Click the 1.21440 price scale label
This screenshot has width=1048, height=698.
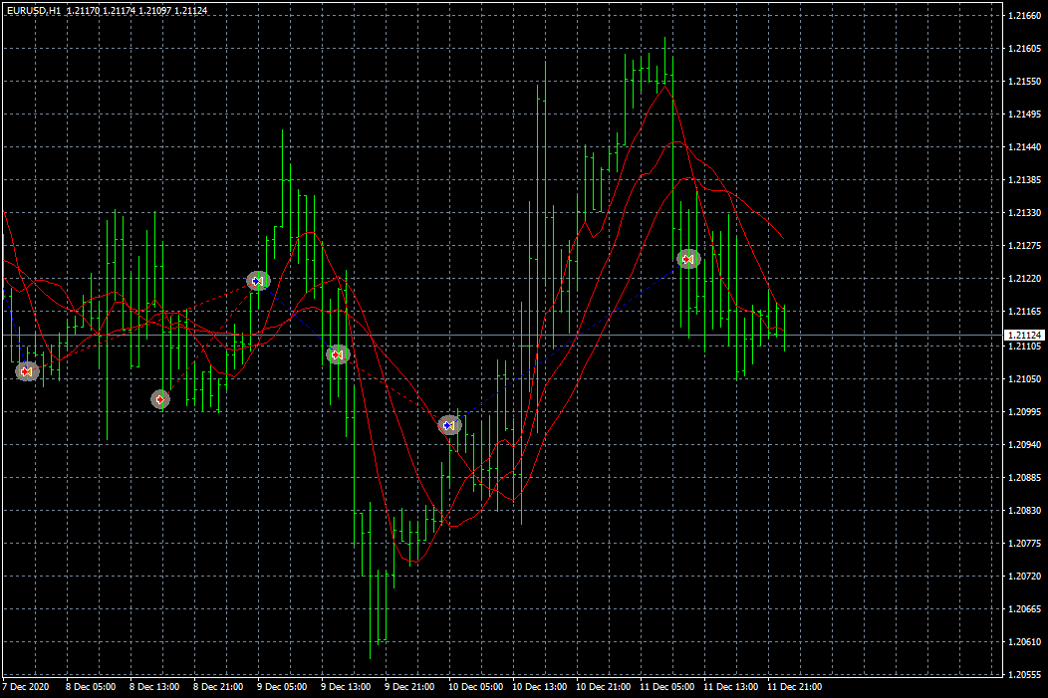(1025, 147)
